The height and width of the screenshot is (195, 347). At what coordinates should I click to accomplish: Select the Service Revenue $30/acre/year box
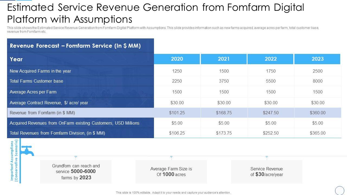pyautogui.click(x=267, y=172)
